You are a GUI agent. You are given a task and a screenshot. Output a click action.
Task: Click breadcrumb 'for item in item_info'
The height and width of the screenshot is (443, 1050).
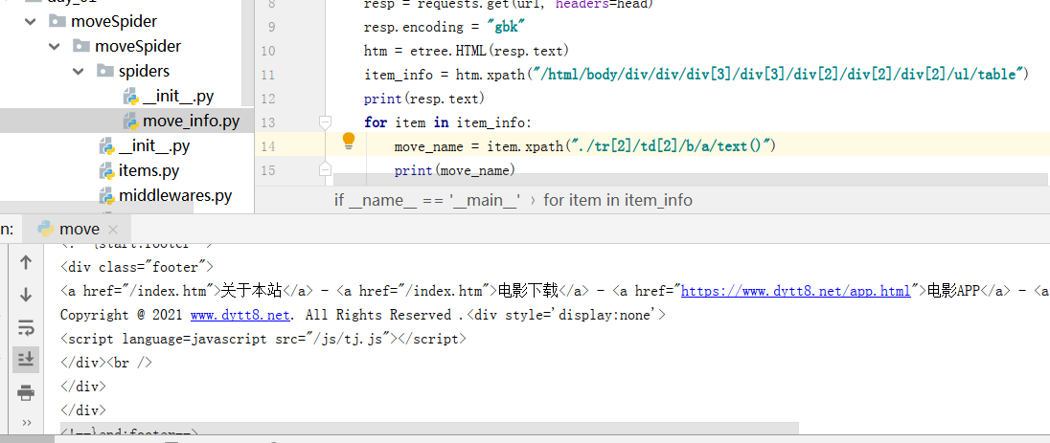617,200
